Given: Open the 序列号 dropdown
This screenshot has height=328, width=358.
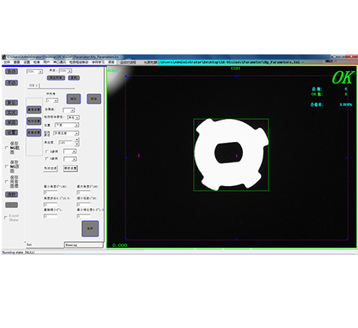Looking at the screenshot, I should 52,100.
